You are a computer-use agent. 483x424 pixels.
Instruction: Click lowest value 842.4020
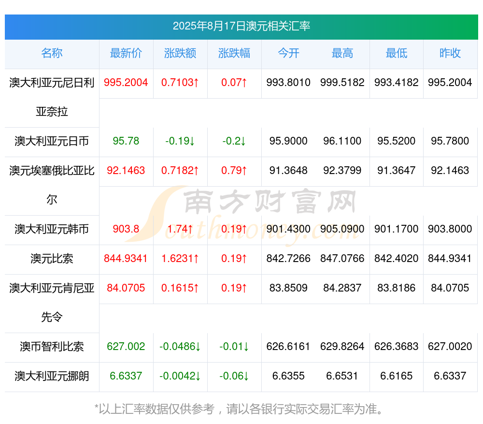pos(397,258)
